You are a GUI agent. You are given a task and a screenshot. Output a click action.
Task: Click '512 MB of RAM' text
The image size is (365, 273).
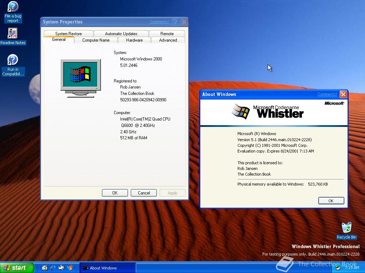[134, 138]
